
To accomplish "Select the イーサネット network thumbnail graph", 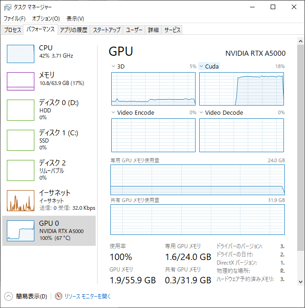I will (21, 201).
